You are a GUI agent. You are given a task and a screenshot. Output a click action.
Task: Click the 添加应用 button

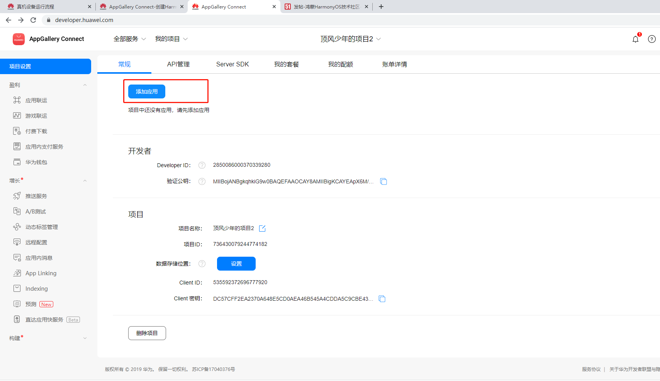coord(147,91)
